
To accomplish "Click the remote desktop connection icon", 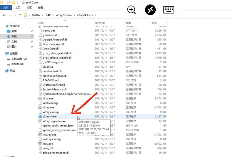I will 150,10.
